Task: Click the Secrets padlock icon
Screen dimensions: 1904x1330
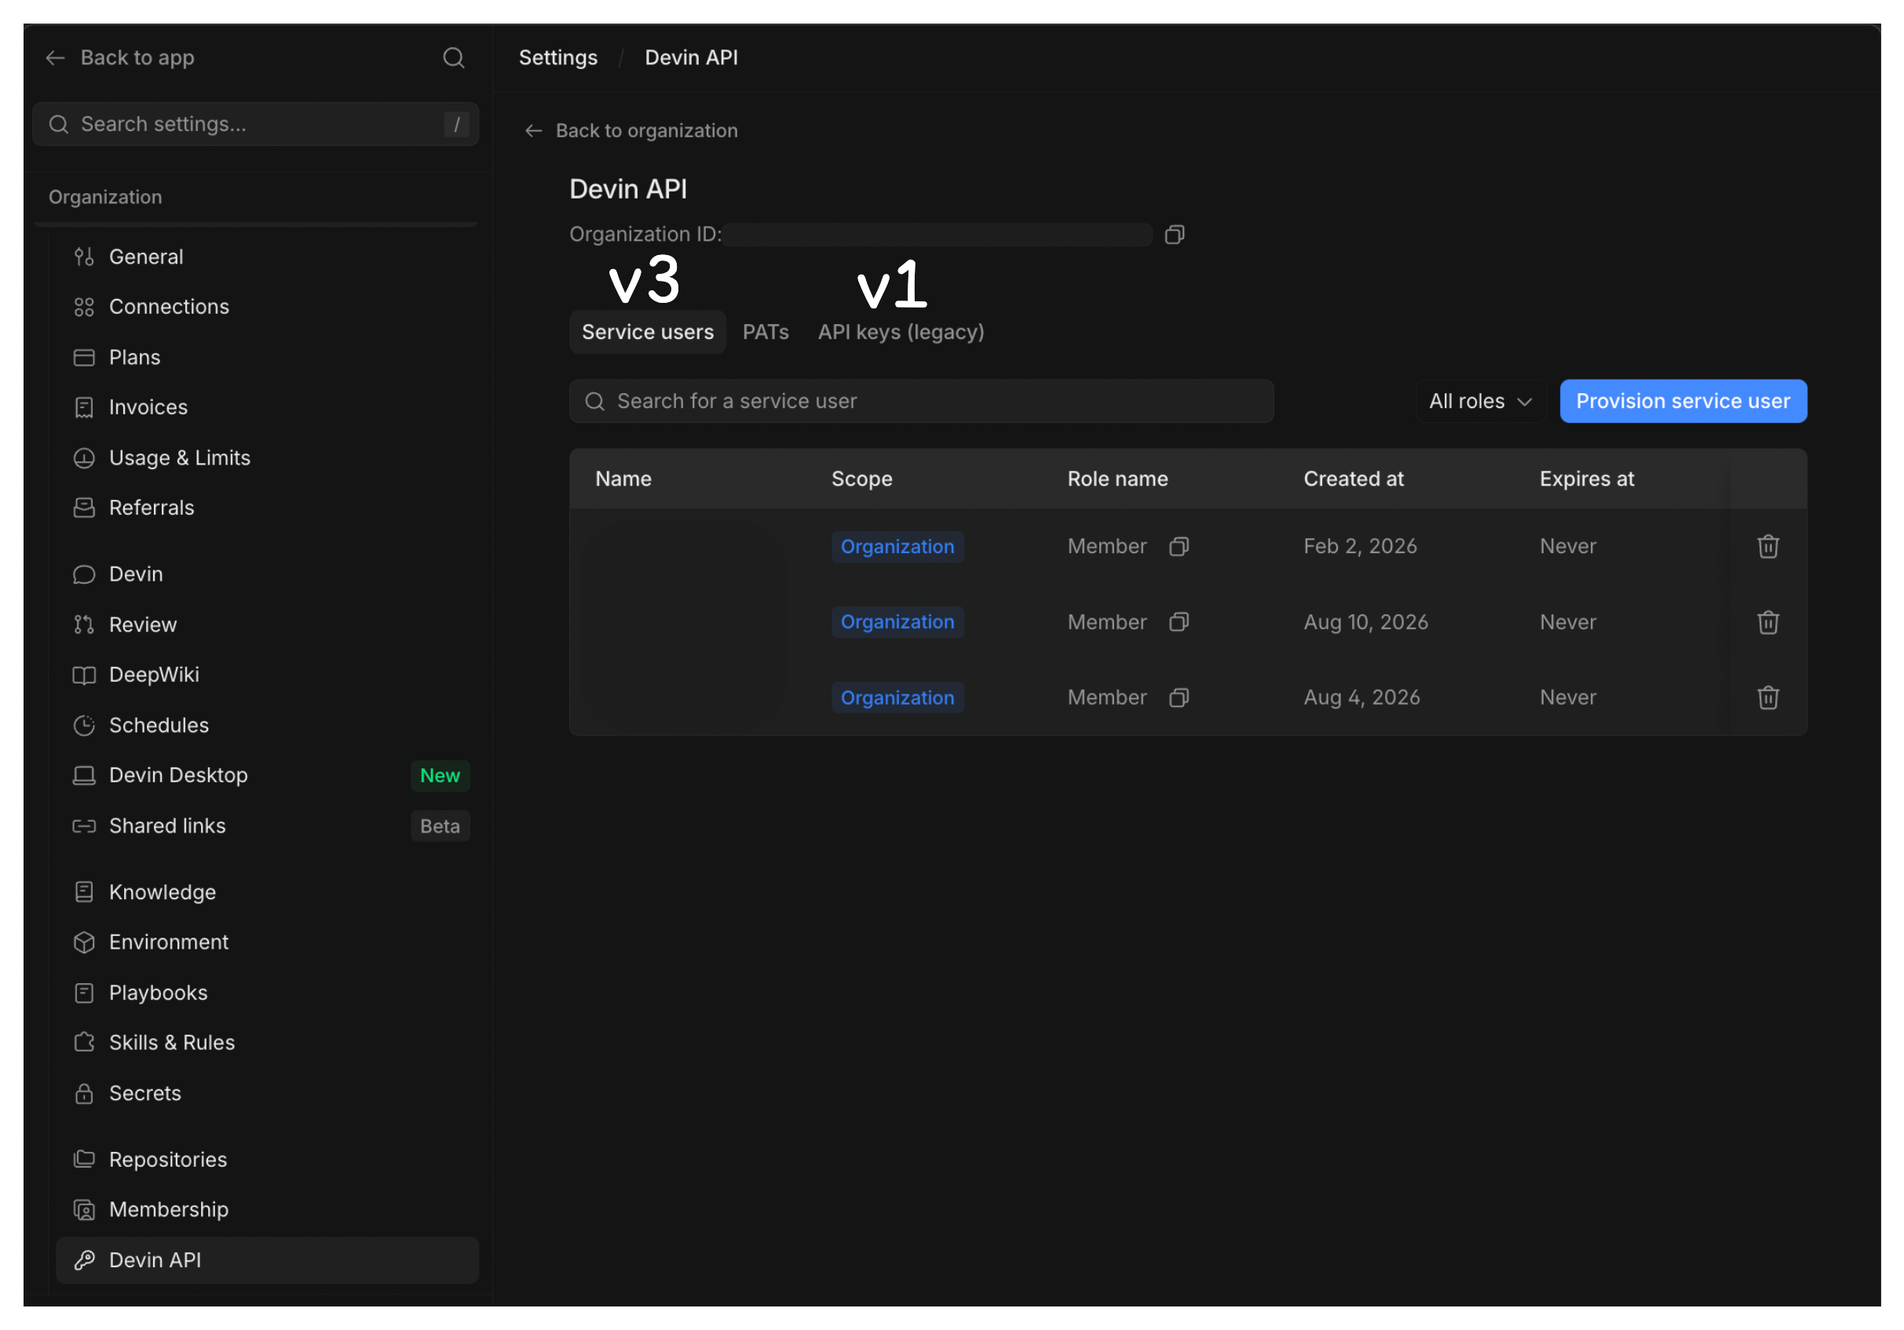Action: point(84,1094)
